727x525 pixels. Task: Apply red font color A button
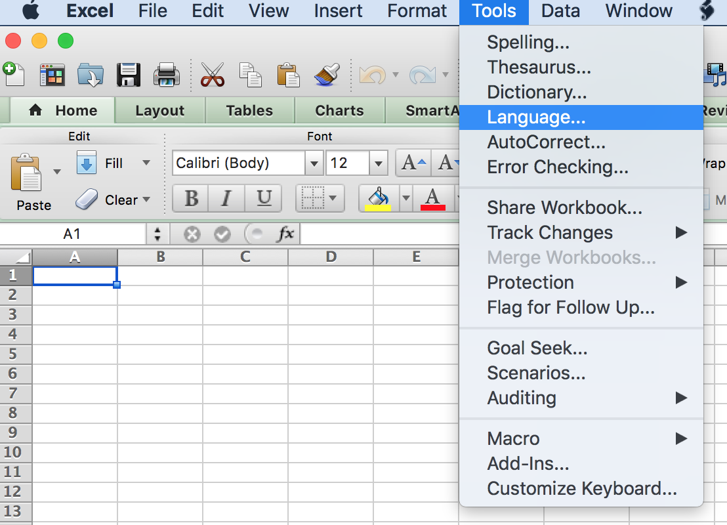tap(432, 198)
